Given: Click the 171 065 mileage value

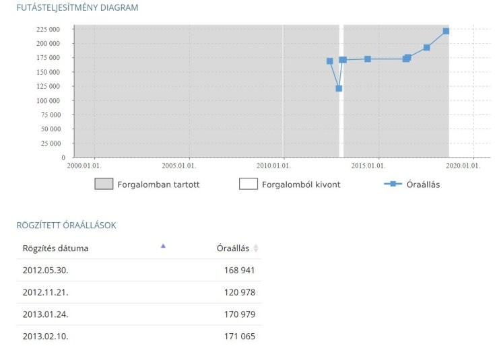Looking at the screenshot, I should (x=239, y=336).
